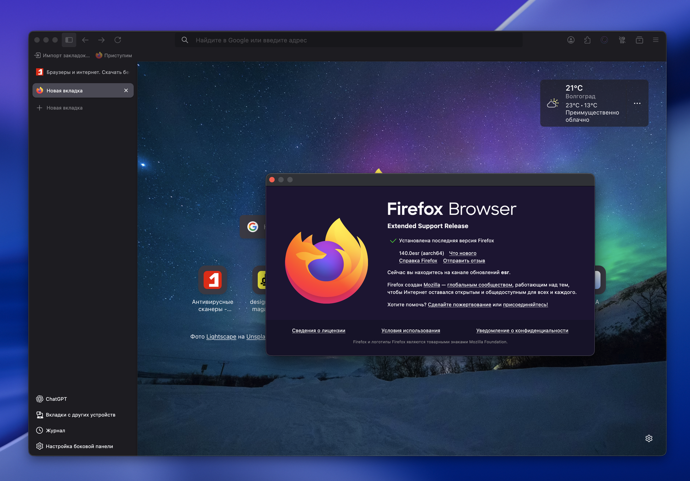Open the 'Что нового' link

(x=463, y=253)
